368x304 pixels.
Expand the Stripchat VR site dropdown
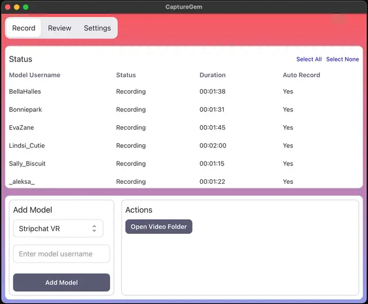pos(57,229)
